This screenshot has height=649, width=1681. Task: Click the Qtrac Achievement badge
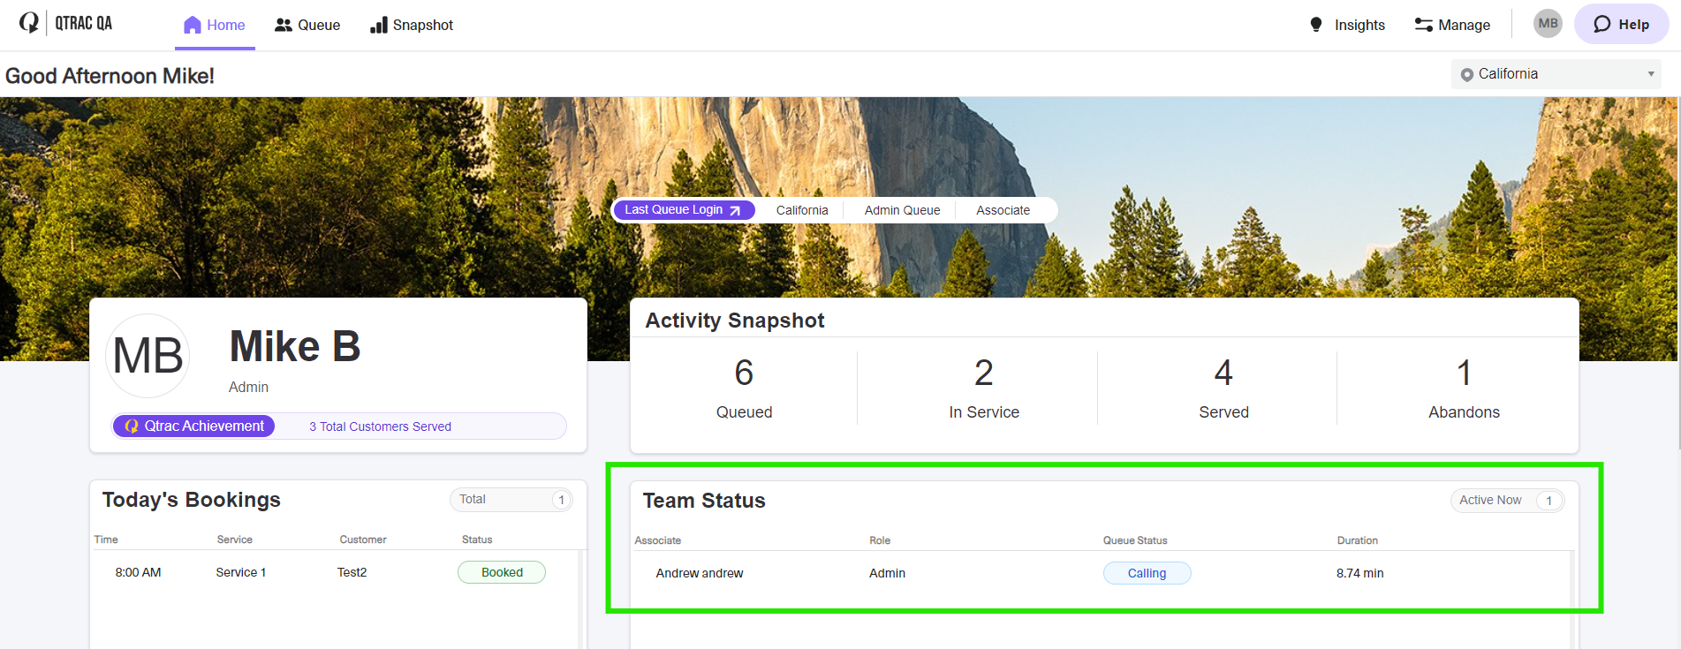pyautogui.click(x=194, y=426)
